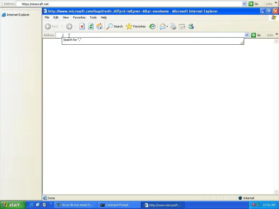This screenshot has width=279, height=209.
Task: Open the Back history dropdown arrow
Action: point(62,26)
